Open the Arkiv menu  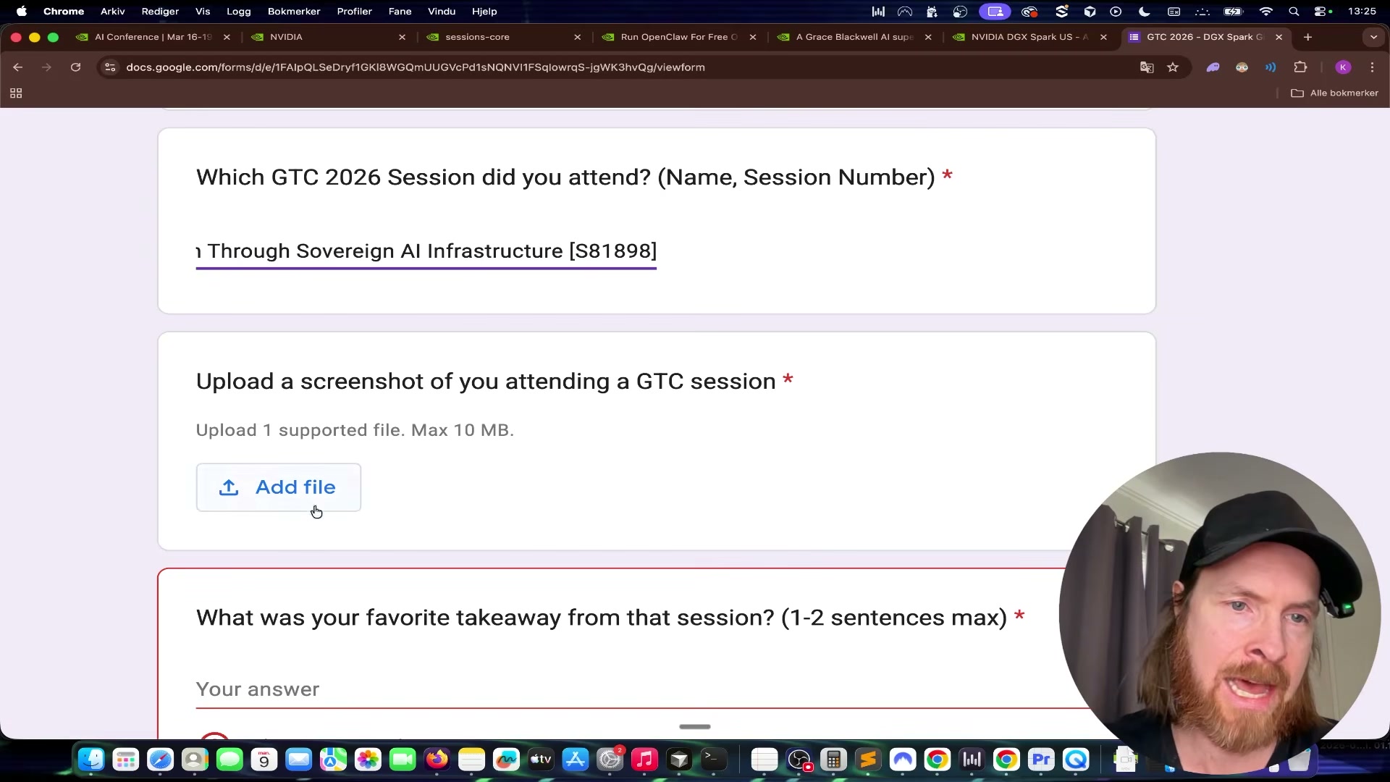tap(112, 11)
